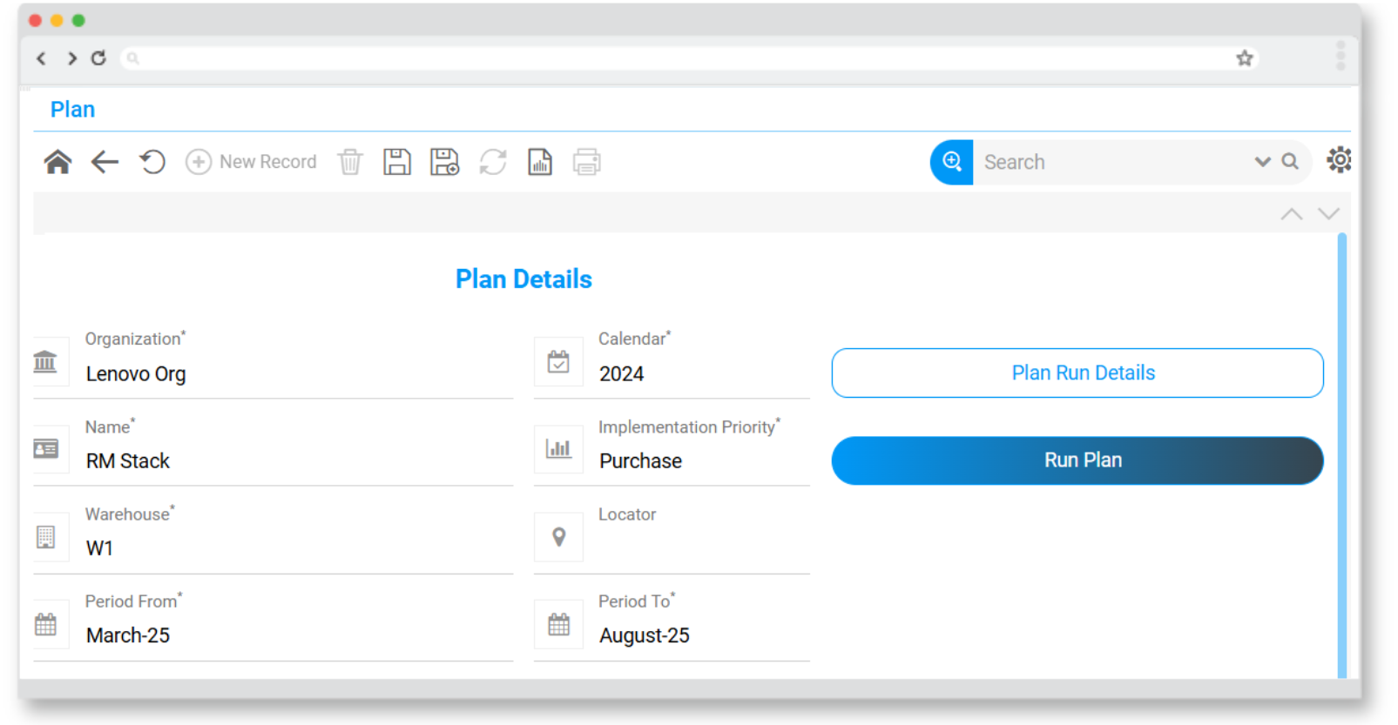
Task: Click the blue zoom search icon
Action: (952, 162)
